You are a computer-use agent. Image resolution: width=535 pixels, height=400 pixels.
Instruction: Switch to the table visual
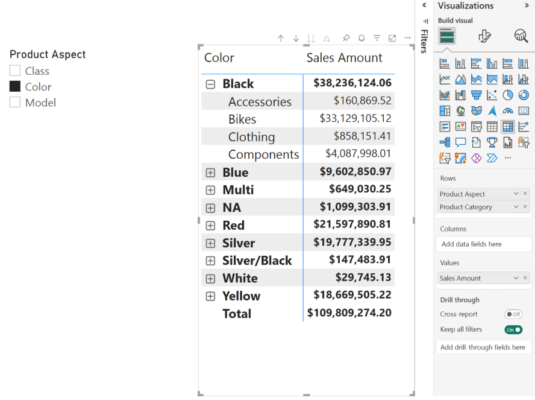[x=492, y=127]
